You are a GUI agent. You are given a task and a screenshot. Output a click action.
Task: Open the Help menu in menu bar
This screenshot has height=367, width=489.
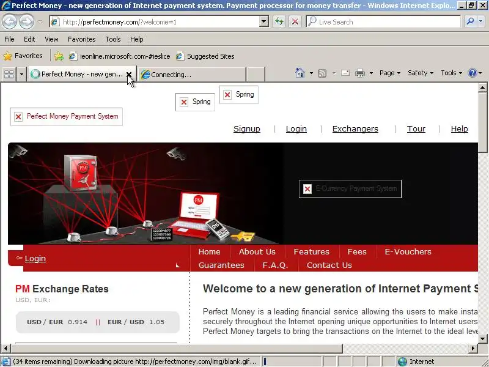pyautogui.click(x=136, y=39)
